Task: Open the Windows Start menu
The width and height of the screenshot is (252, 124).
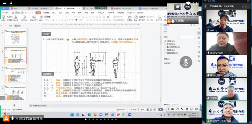Action: coord(72,115)
